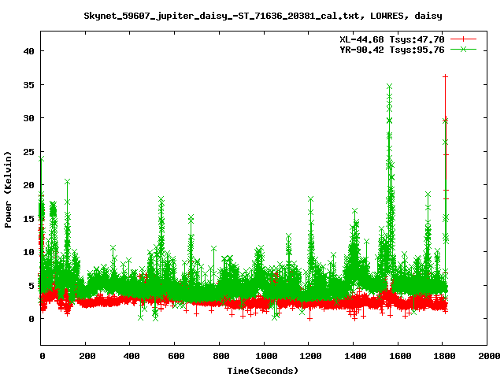Click the Time(Seconds) axis label
The width and height of the screenshot is (504, 378).
(x=263, y=371)
